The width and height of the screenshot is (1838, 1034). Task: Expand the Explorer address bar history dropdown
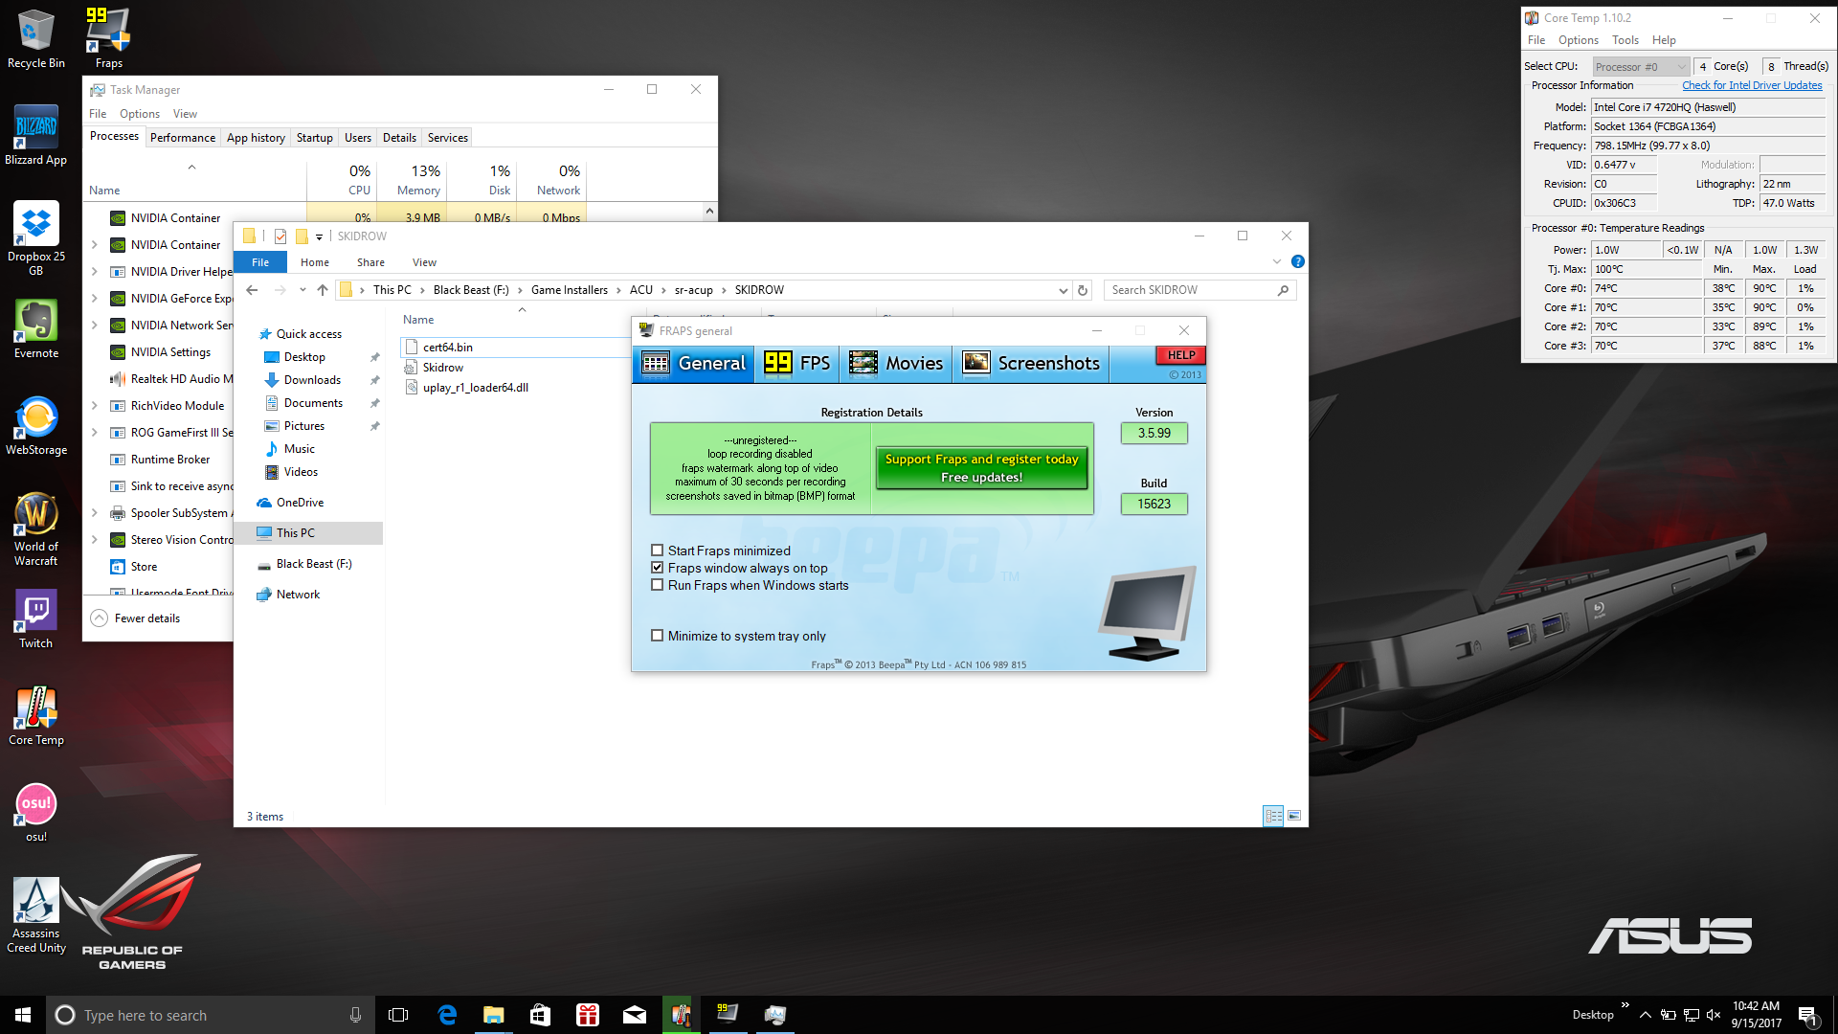[x=1063, y=290]
